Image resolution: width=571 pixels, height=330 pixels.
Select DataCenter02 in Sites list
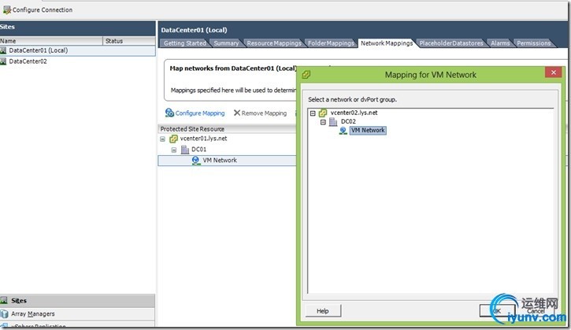tap(77, 61)
